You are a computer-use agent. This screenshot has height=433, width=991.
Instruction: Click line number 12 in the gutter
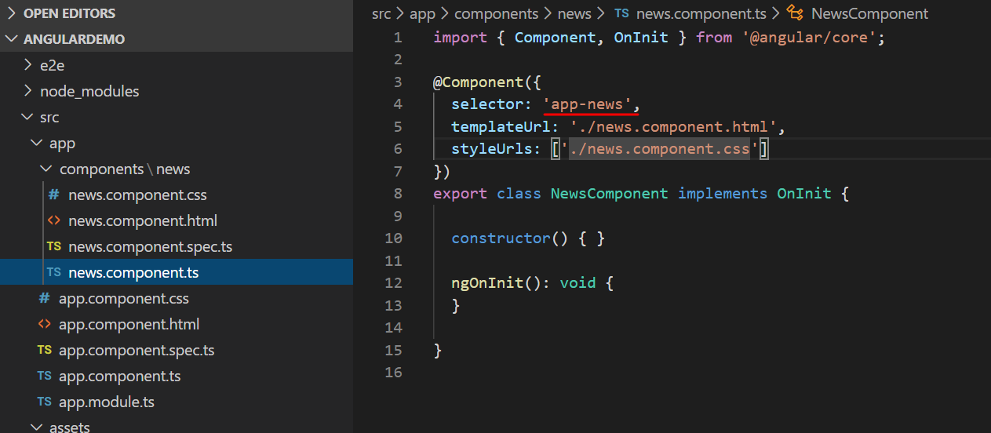click(x=394, y=282)
